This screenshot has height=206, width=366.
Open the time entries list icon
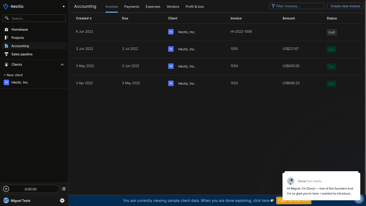(64, 189)
